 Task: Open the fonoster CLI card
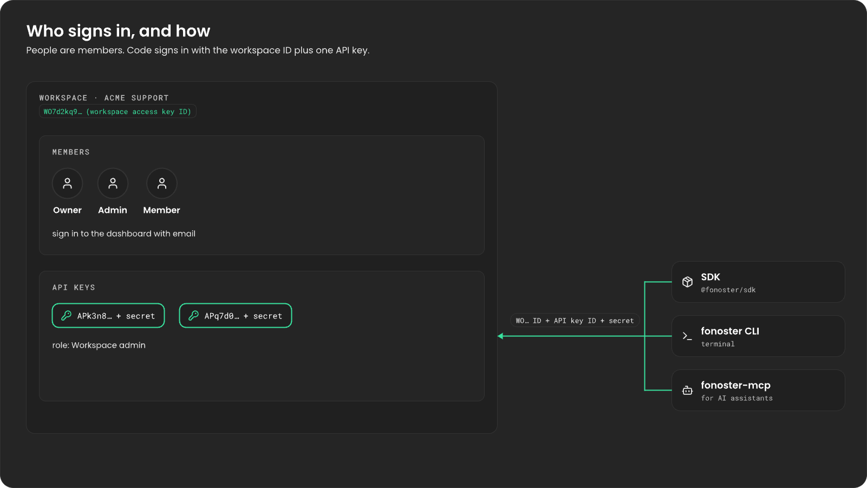point(758,336)
